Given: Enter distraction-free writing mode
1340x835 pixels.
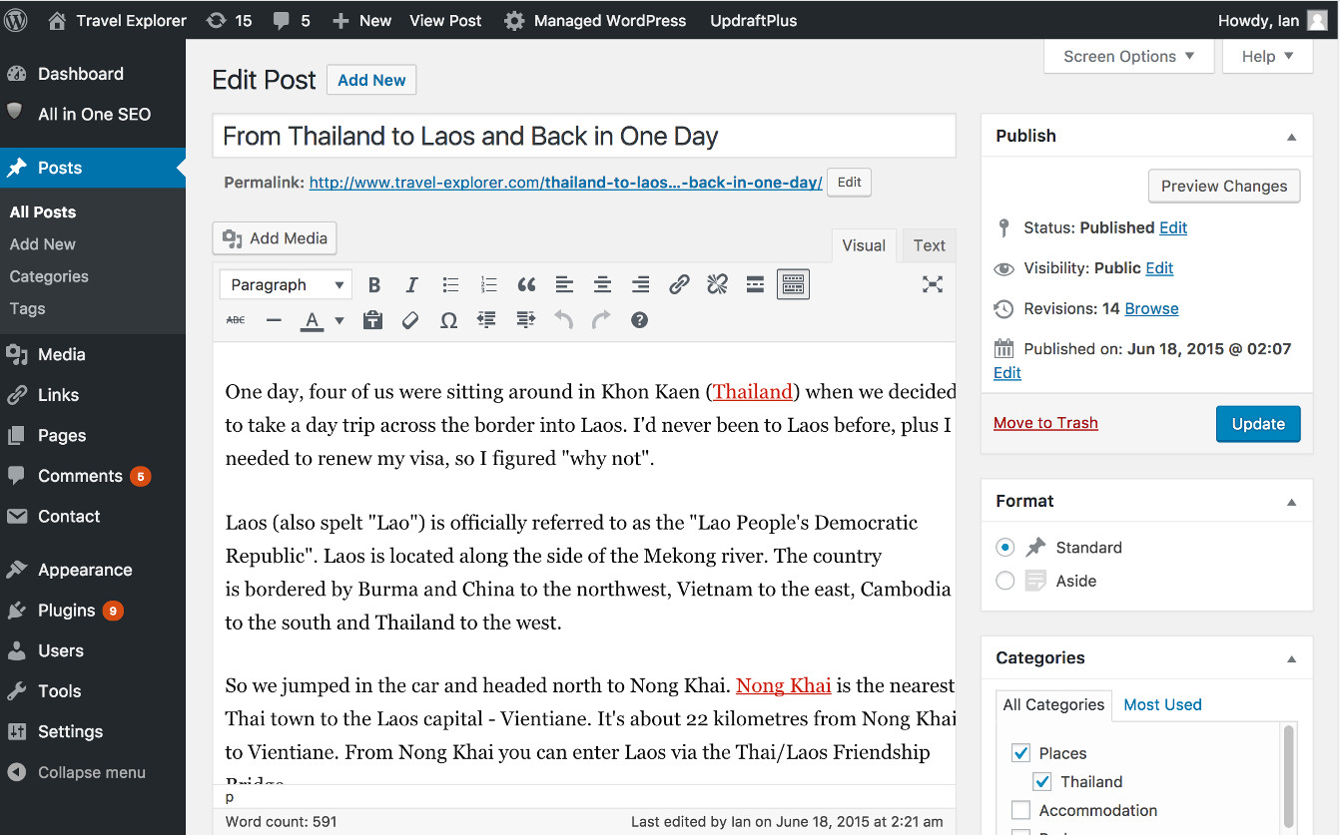Looking at the screenshot, I should click(932, 285).
